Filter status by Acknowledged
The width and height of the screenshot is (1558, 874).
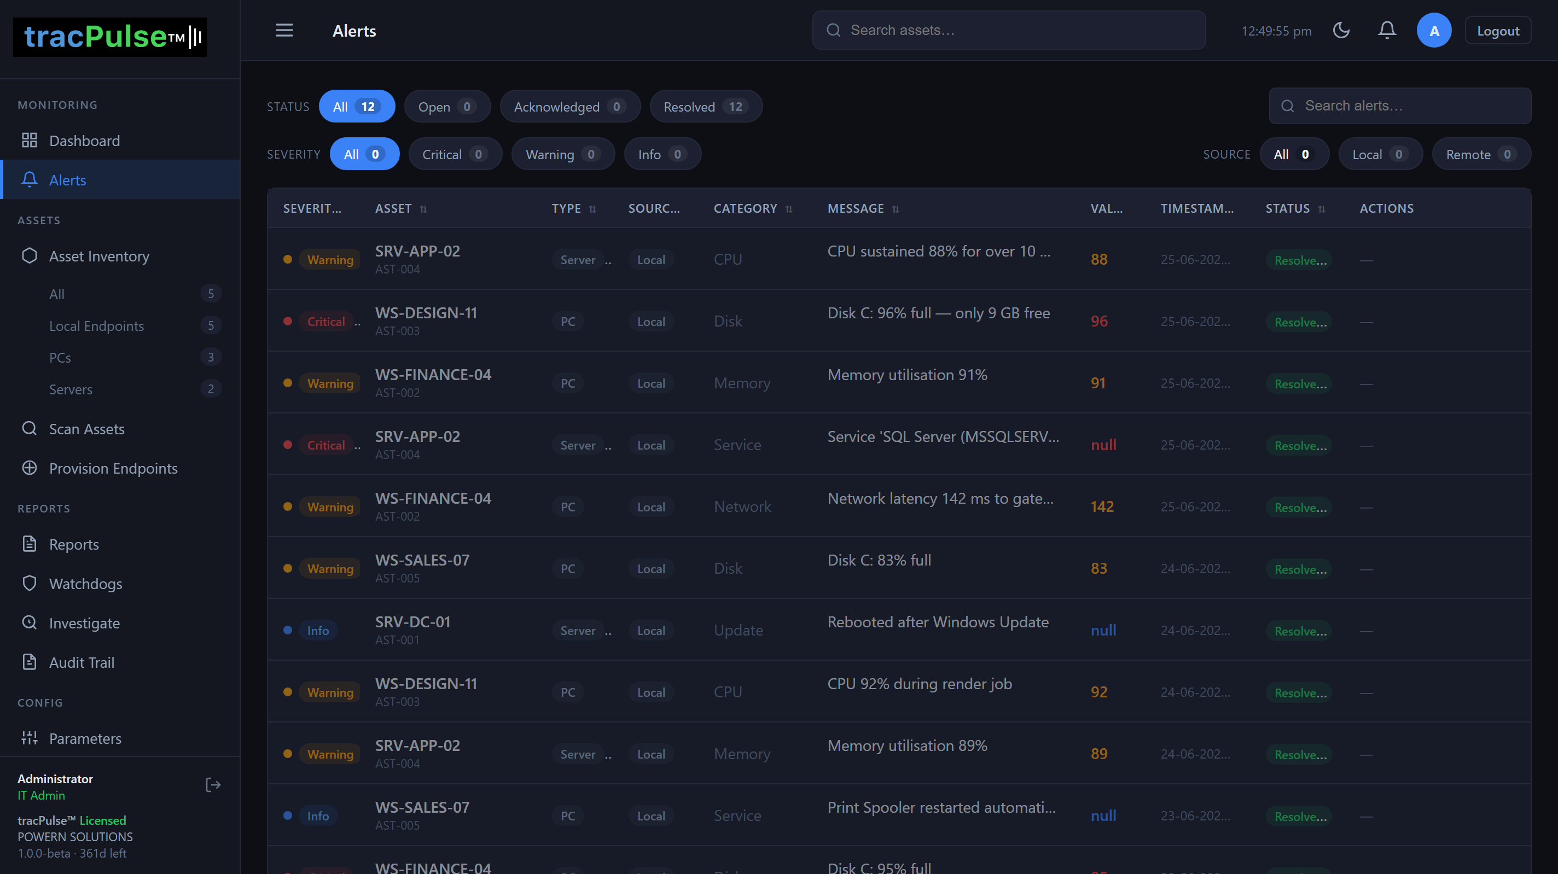coord(569,107)
